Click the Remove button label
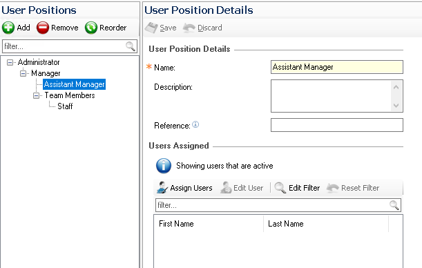 tap(65, 28)
